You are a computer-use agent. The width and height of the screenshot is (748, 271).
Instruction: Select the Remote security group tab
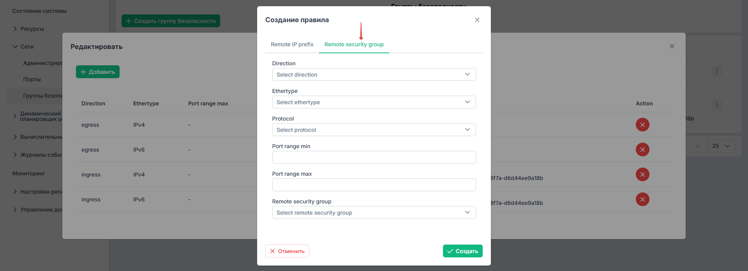point(354,44)
